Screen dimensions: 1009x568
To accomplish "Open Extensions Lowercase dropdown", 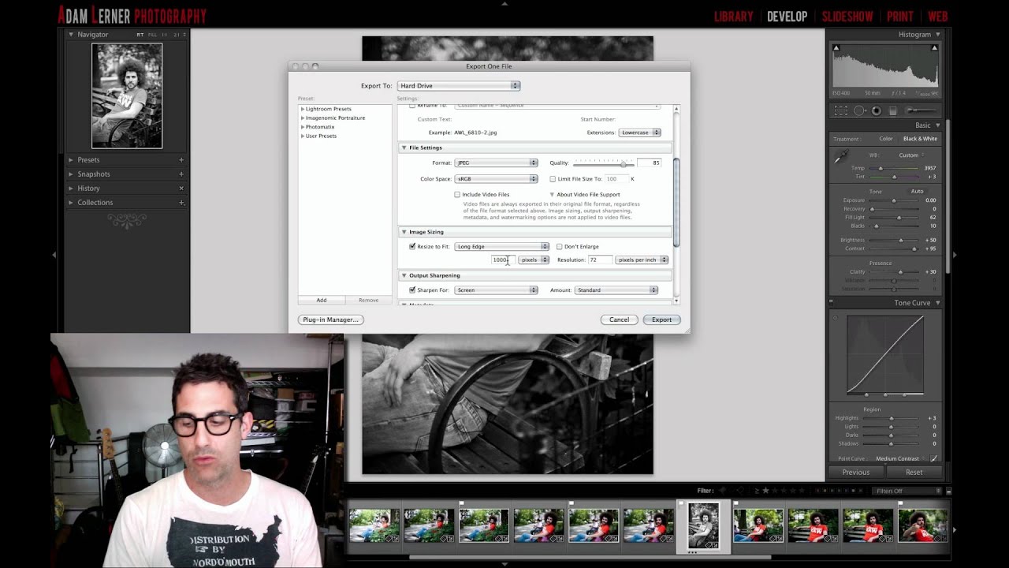I will [640, 133].
